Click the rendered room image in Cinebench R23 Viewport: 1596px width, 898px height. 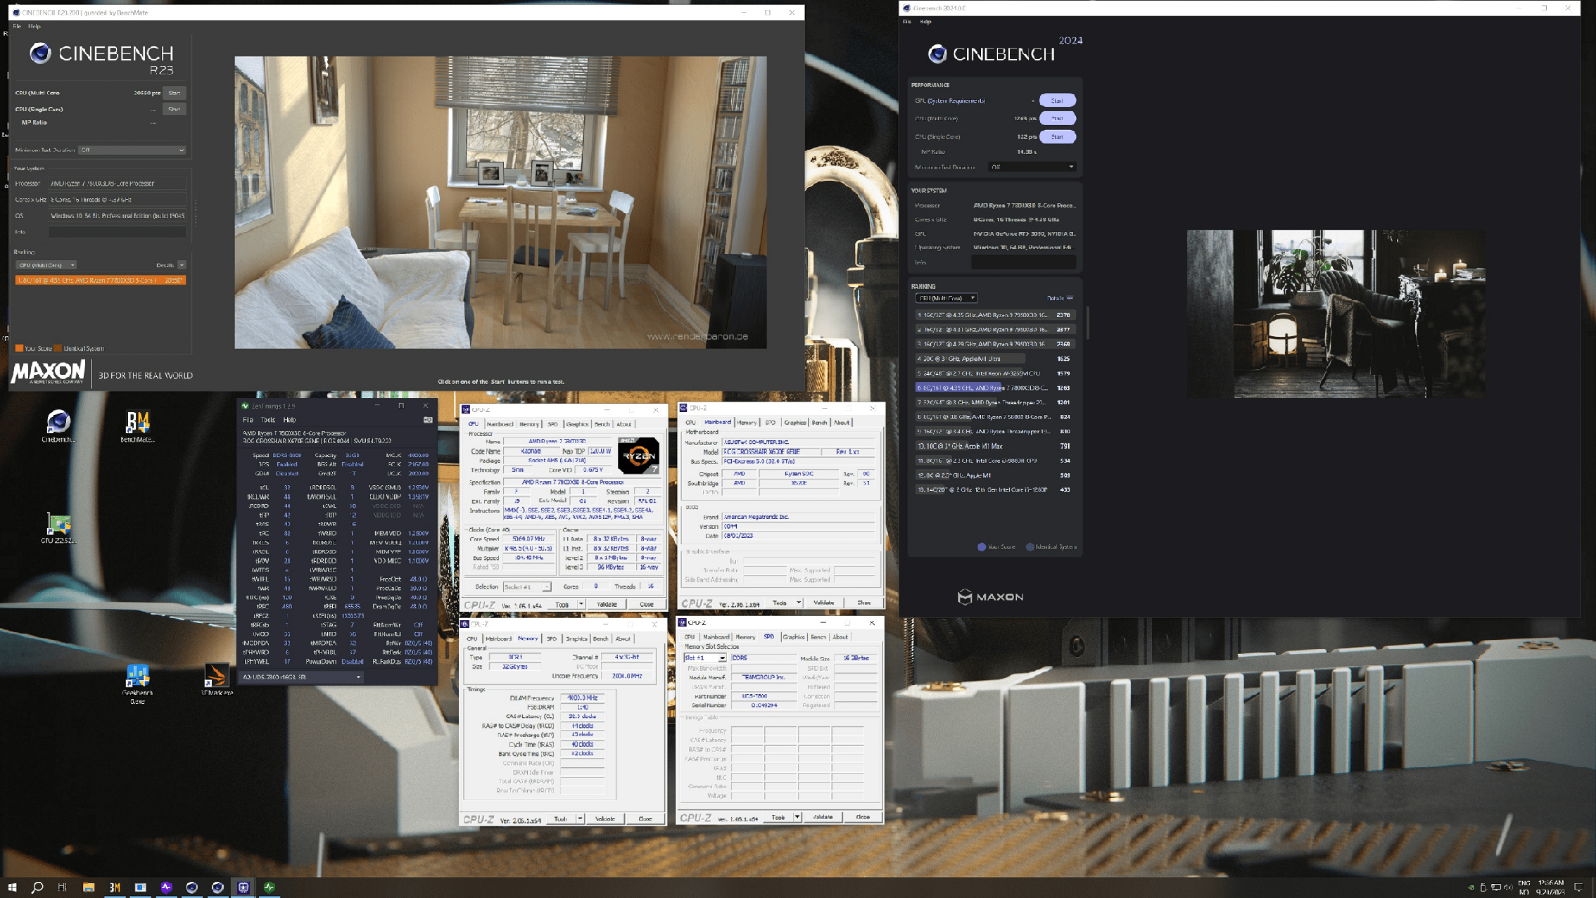pos(500,203)
